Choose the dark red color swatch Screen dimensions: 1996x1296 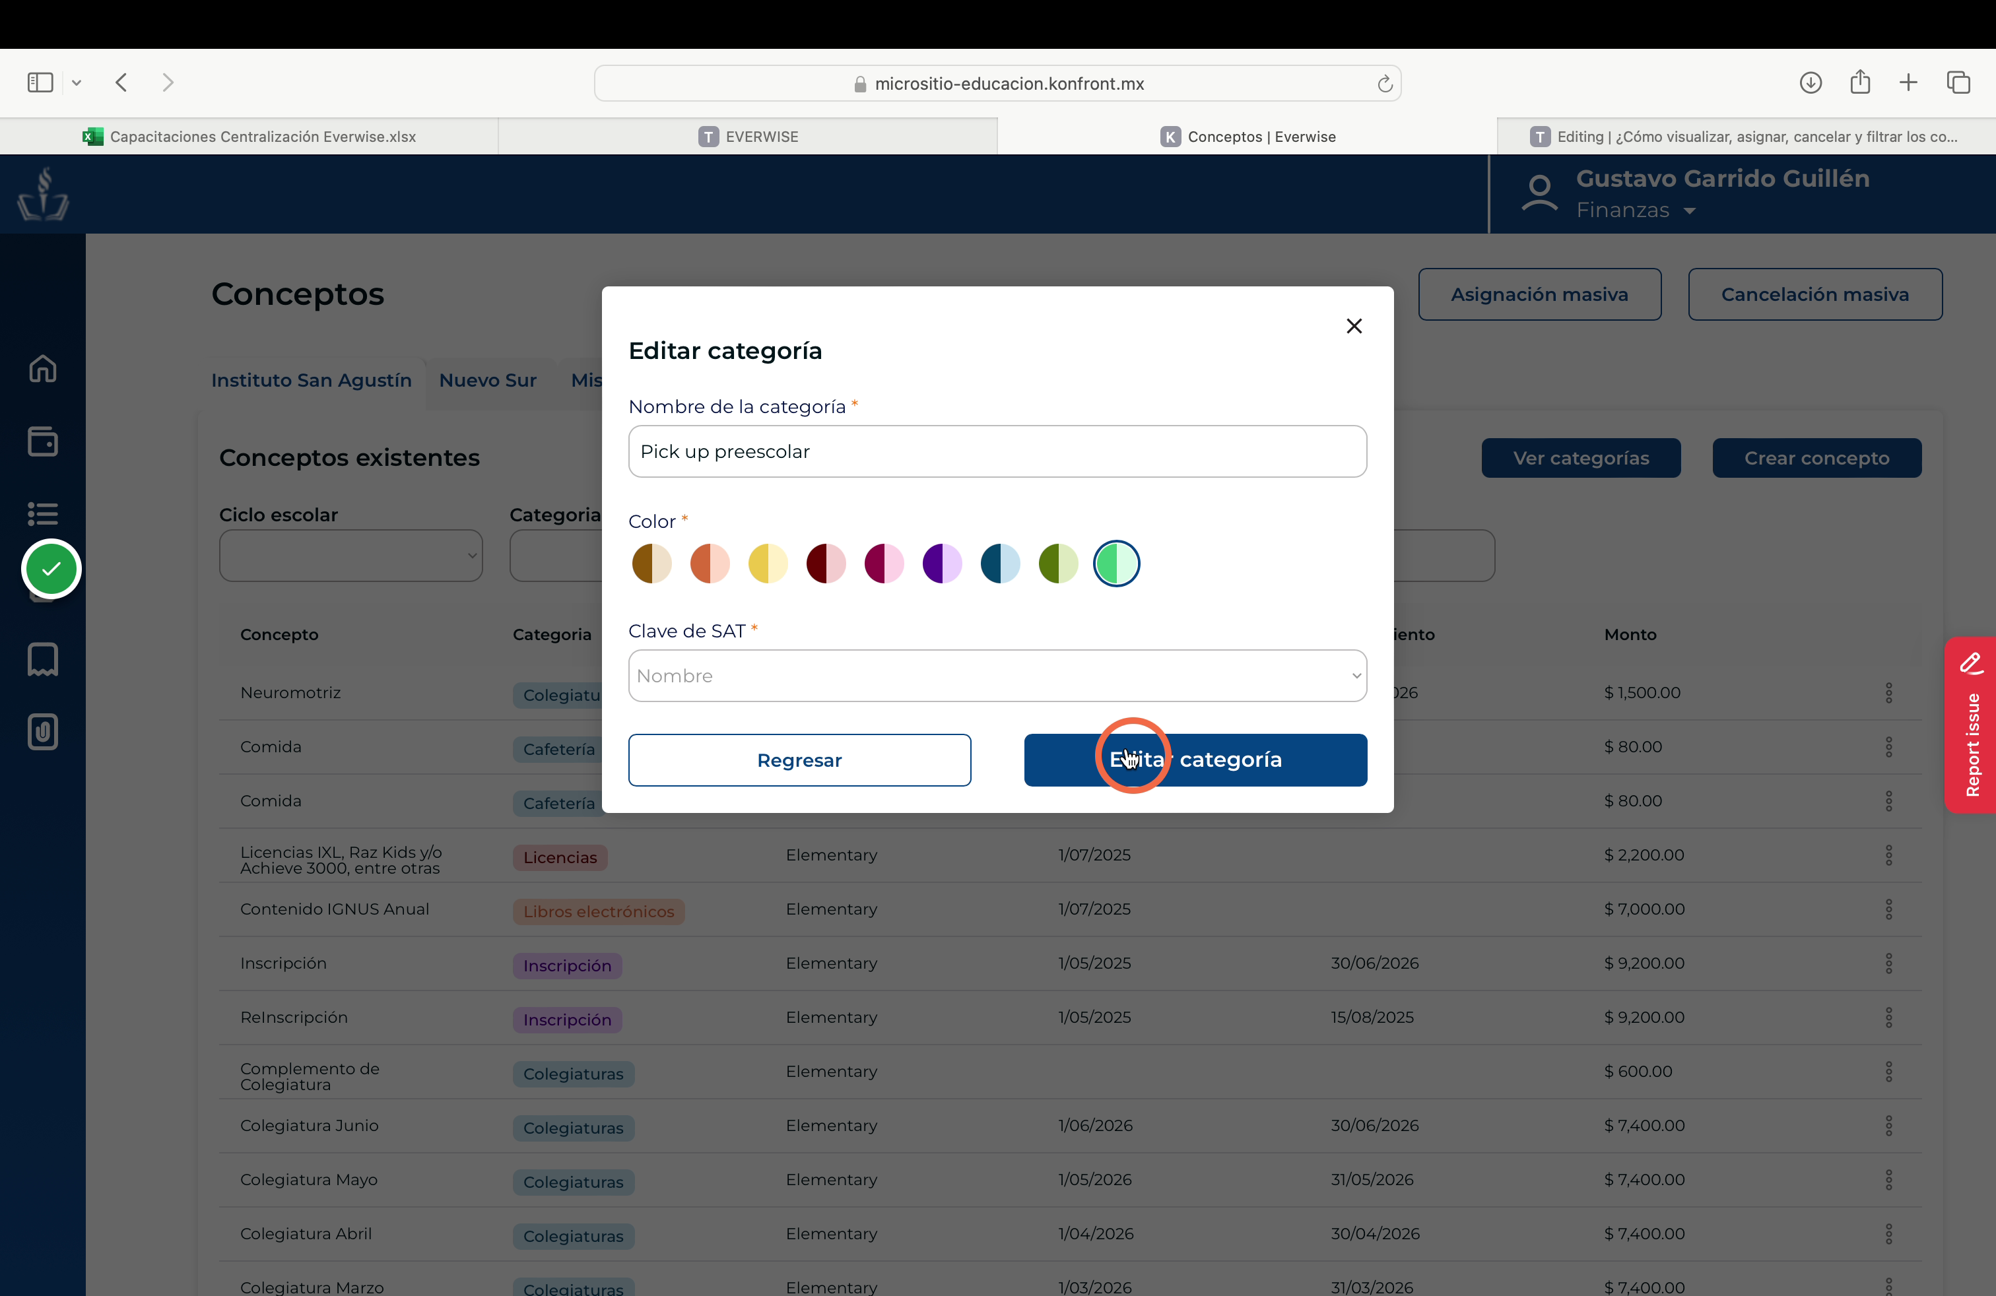(x=826, y=564)
